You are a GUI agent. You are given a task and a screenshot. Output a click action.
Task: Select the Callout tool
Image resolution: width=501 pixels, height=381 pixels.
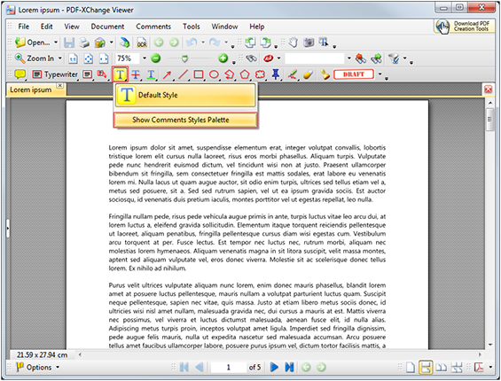(102, 74)
